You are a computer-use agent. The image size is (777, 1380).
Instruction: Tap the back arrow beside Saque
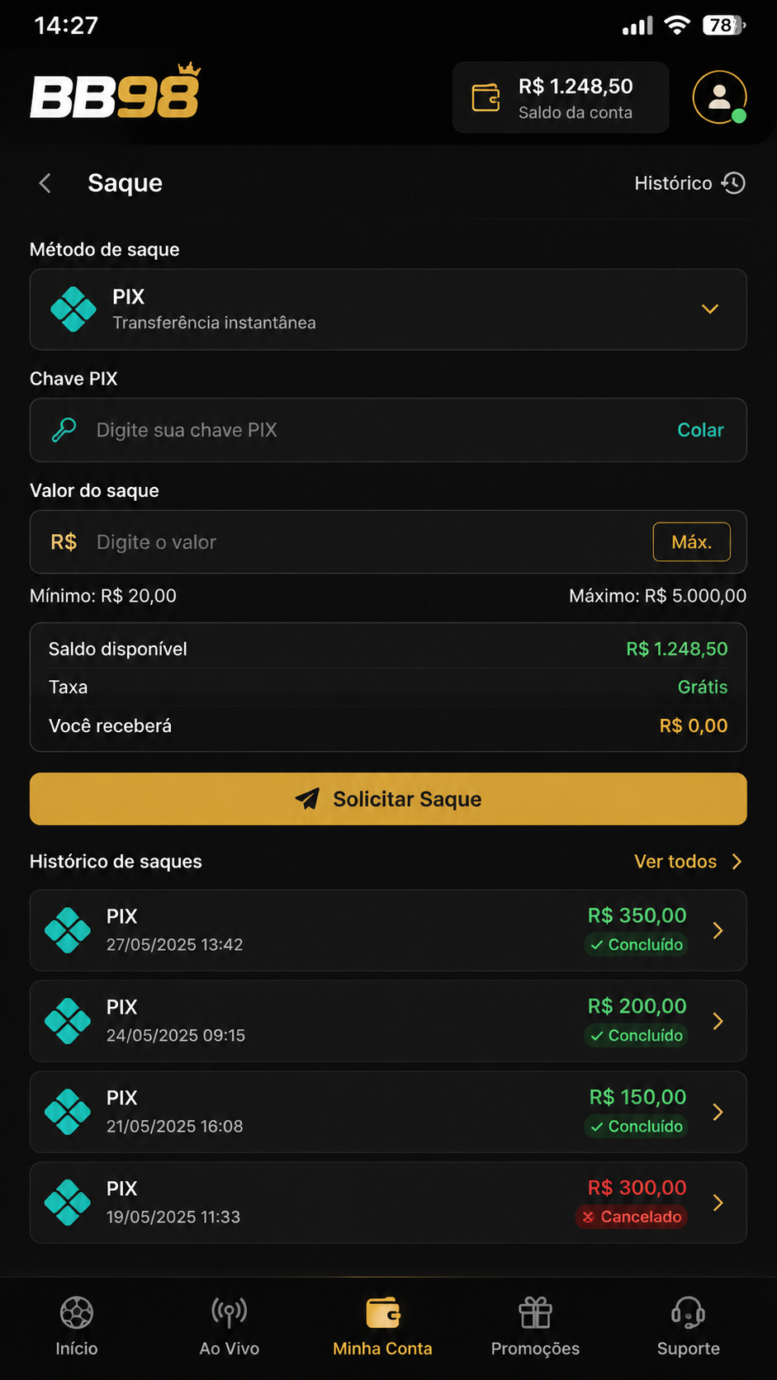click(x=45, y=182)
